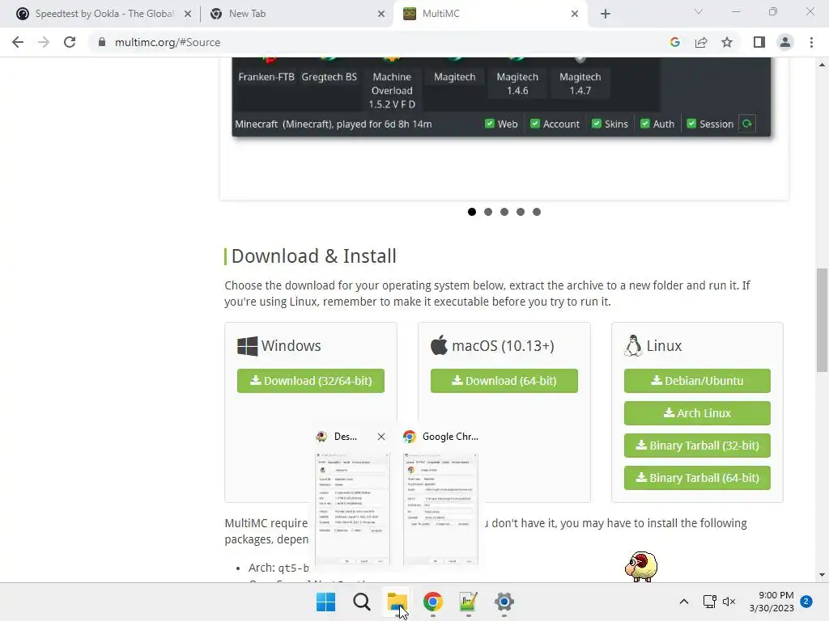This screenshot has width=829, height=621.
Task: Download Binary Tarball 32-bit
Action: click(697, 446)
